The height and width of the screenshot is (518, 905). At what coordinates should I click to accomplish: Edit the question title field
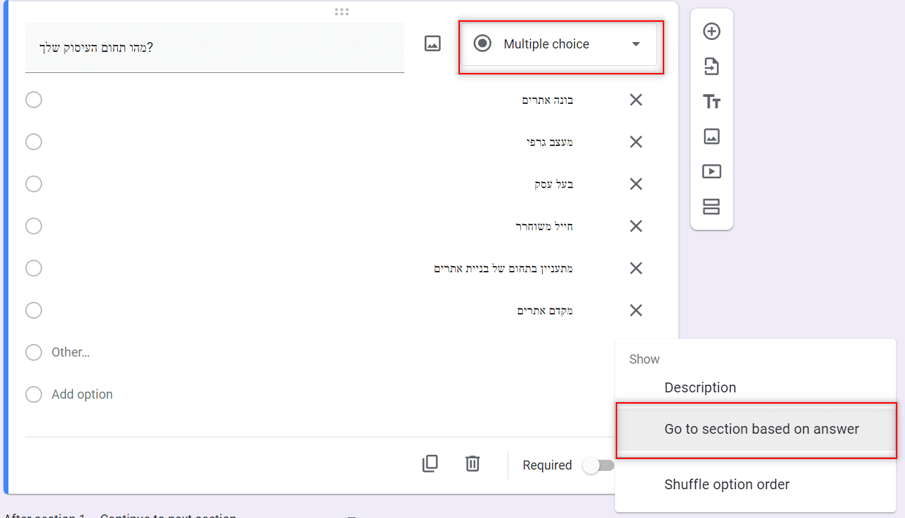tap(215, 48)
